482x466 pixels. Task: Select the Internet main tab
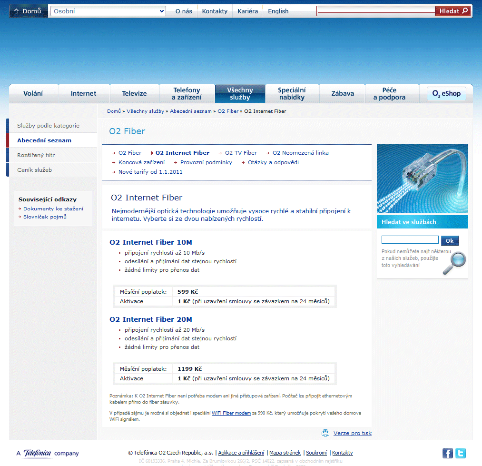[84, 93]
